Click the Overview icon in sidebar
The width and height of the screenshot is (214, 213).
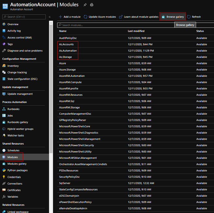pos(4,24)
